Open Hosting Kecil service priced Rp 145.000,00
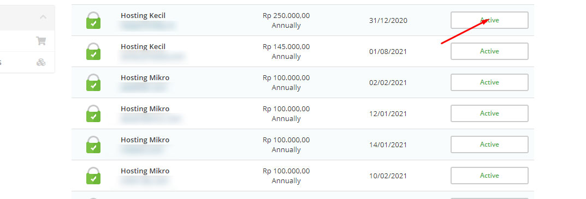 pos(143,47)
